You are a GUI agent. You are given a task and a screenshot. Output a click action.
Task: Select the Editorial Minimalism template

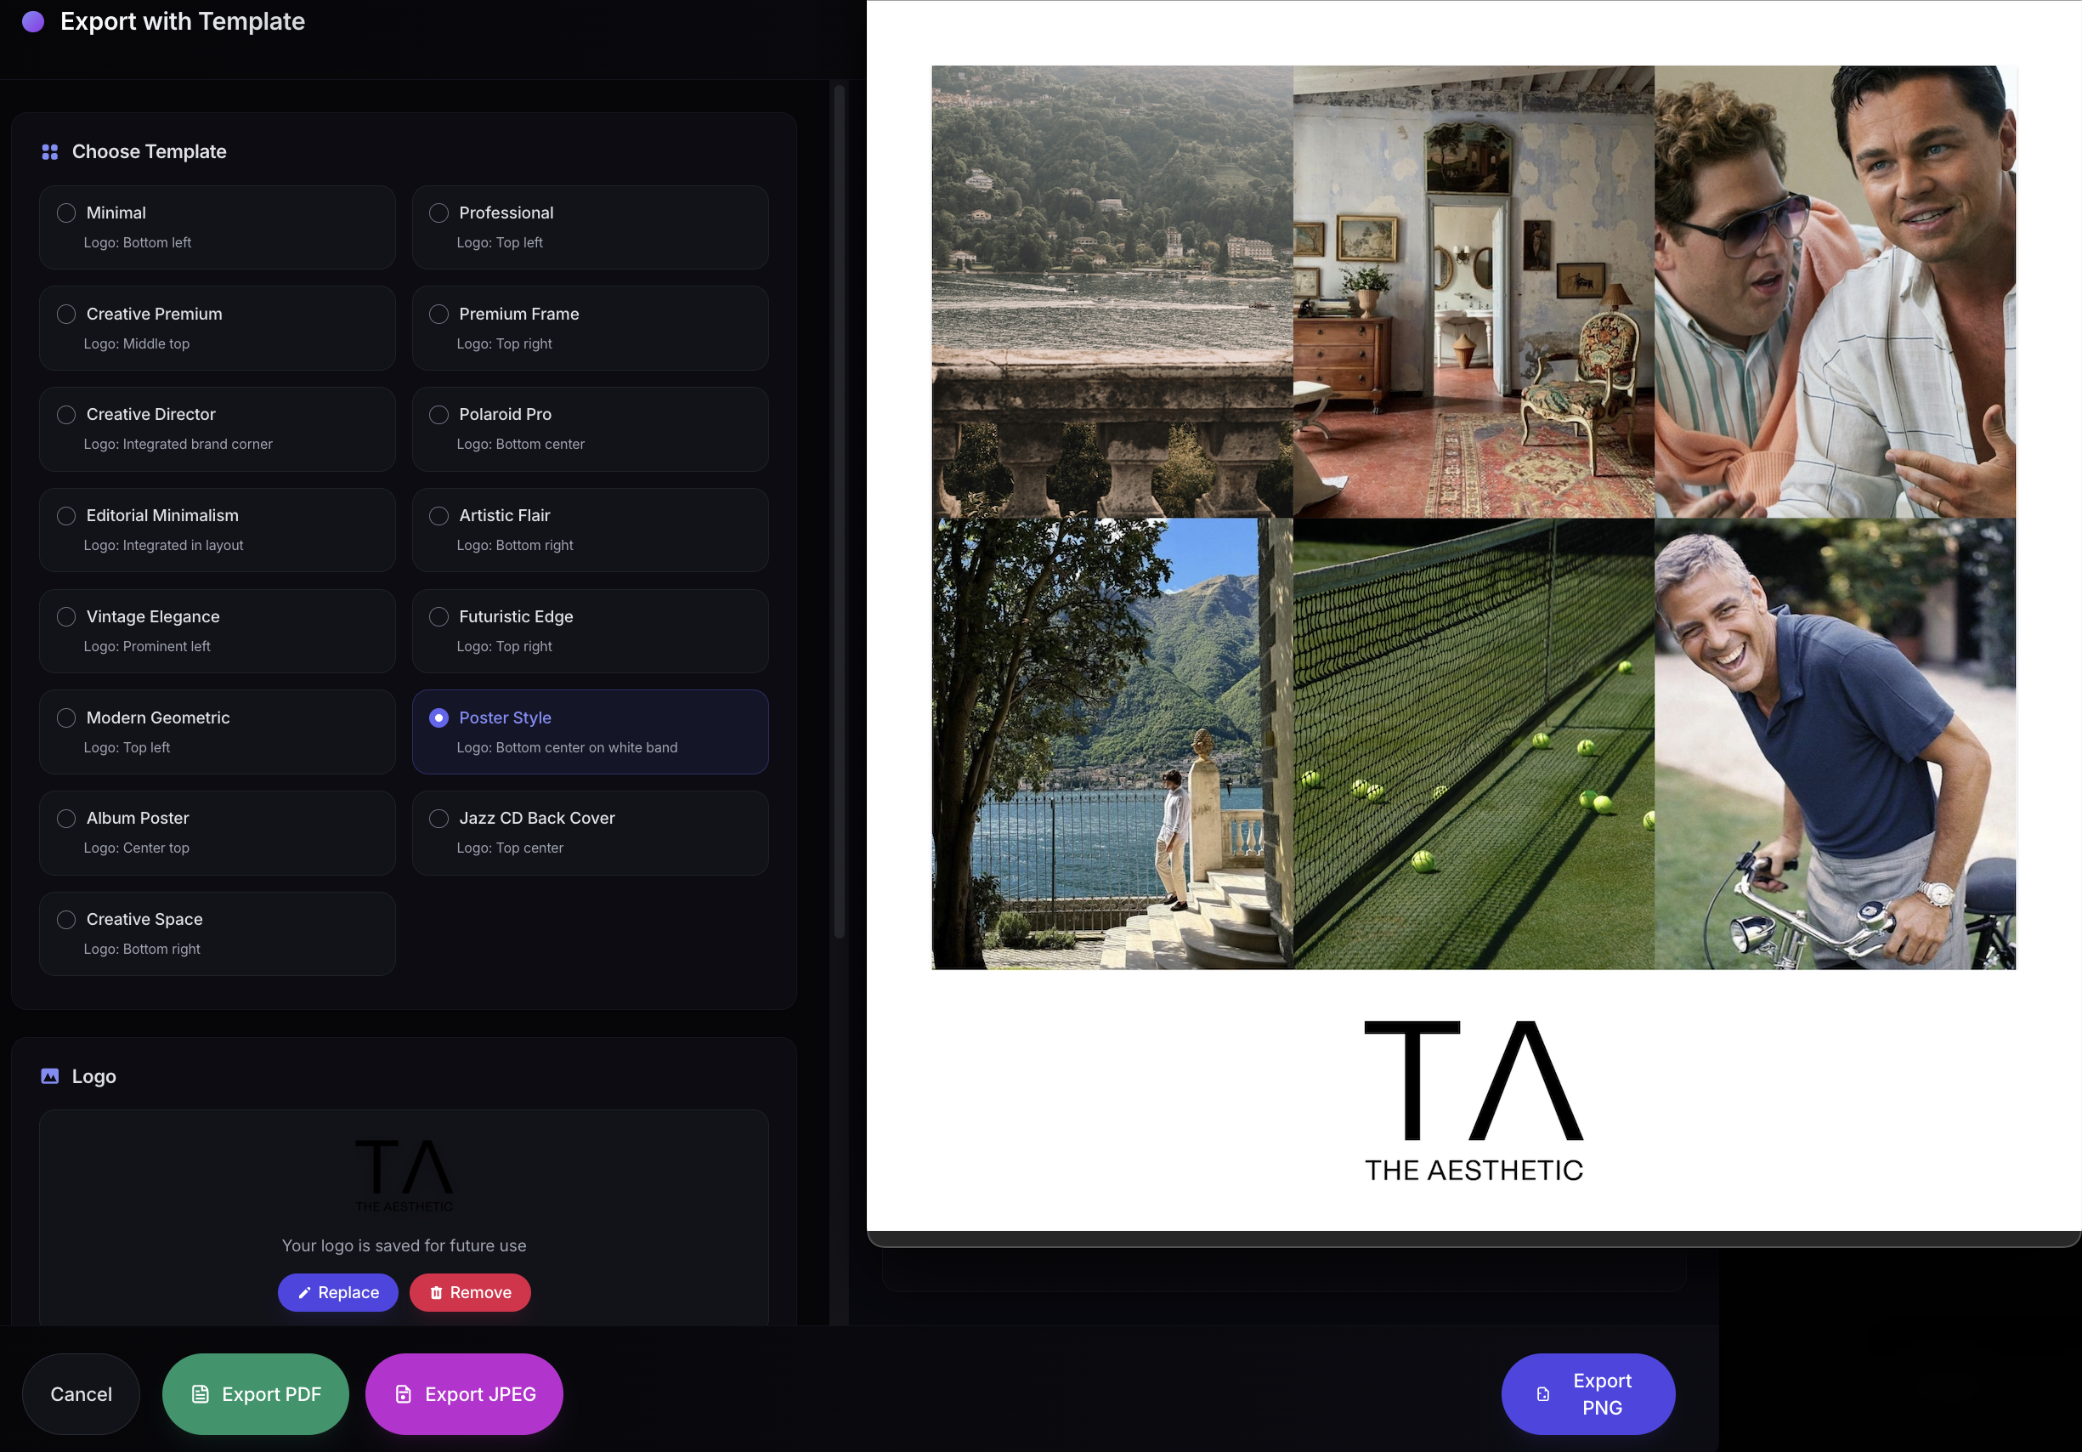pos(66,516)
